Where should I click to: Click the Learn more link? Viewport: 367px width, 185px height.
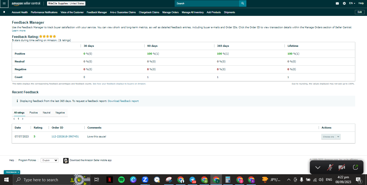click(x=19, y=31)
